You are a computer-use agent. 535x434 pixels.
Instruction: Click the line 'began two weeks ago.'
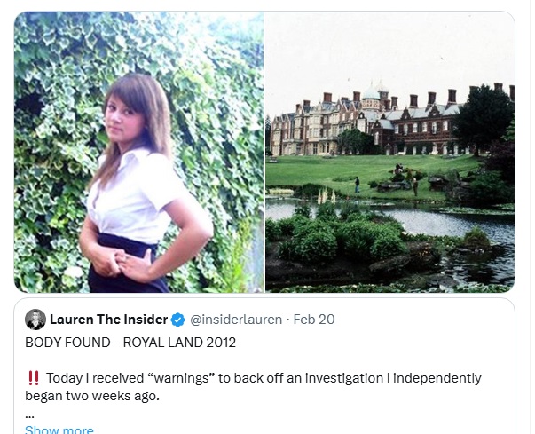click(x=92, y=396)
